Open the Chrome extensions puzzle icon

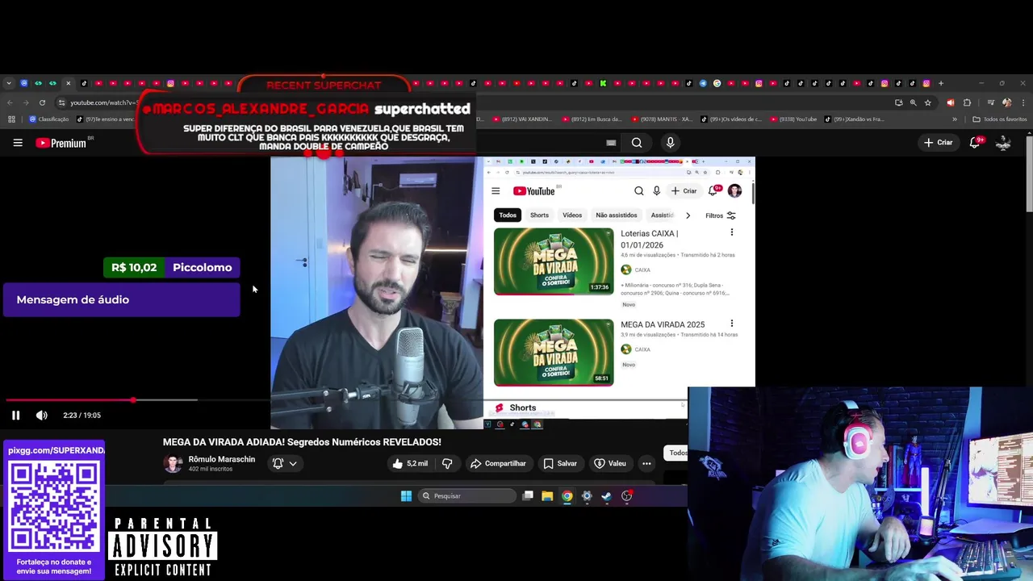(x=968, y=102)
